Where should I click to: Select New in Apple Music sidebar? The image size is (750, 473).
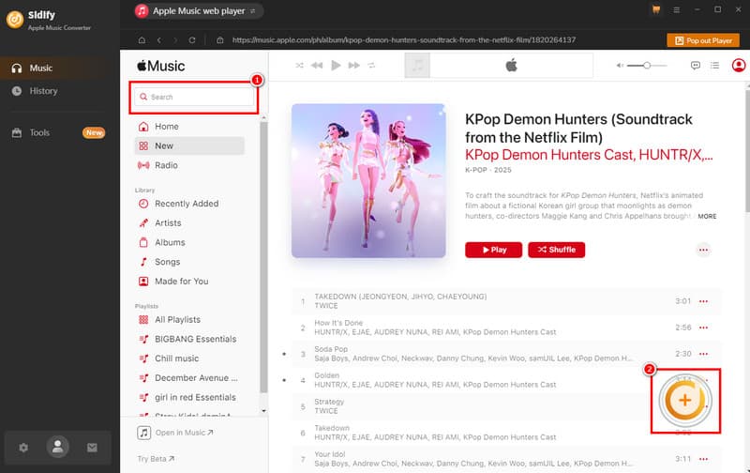tap(189, 145)
